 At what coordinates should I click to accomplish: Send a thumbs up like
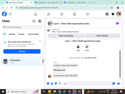118,83
